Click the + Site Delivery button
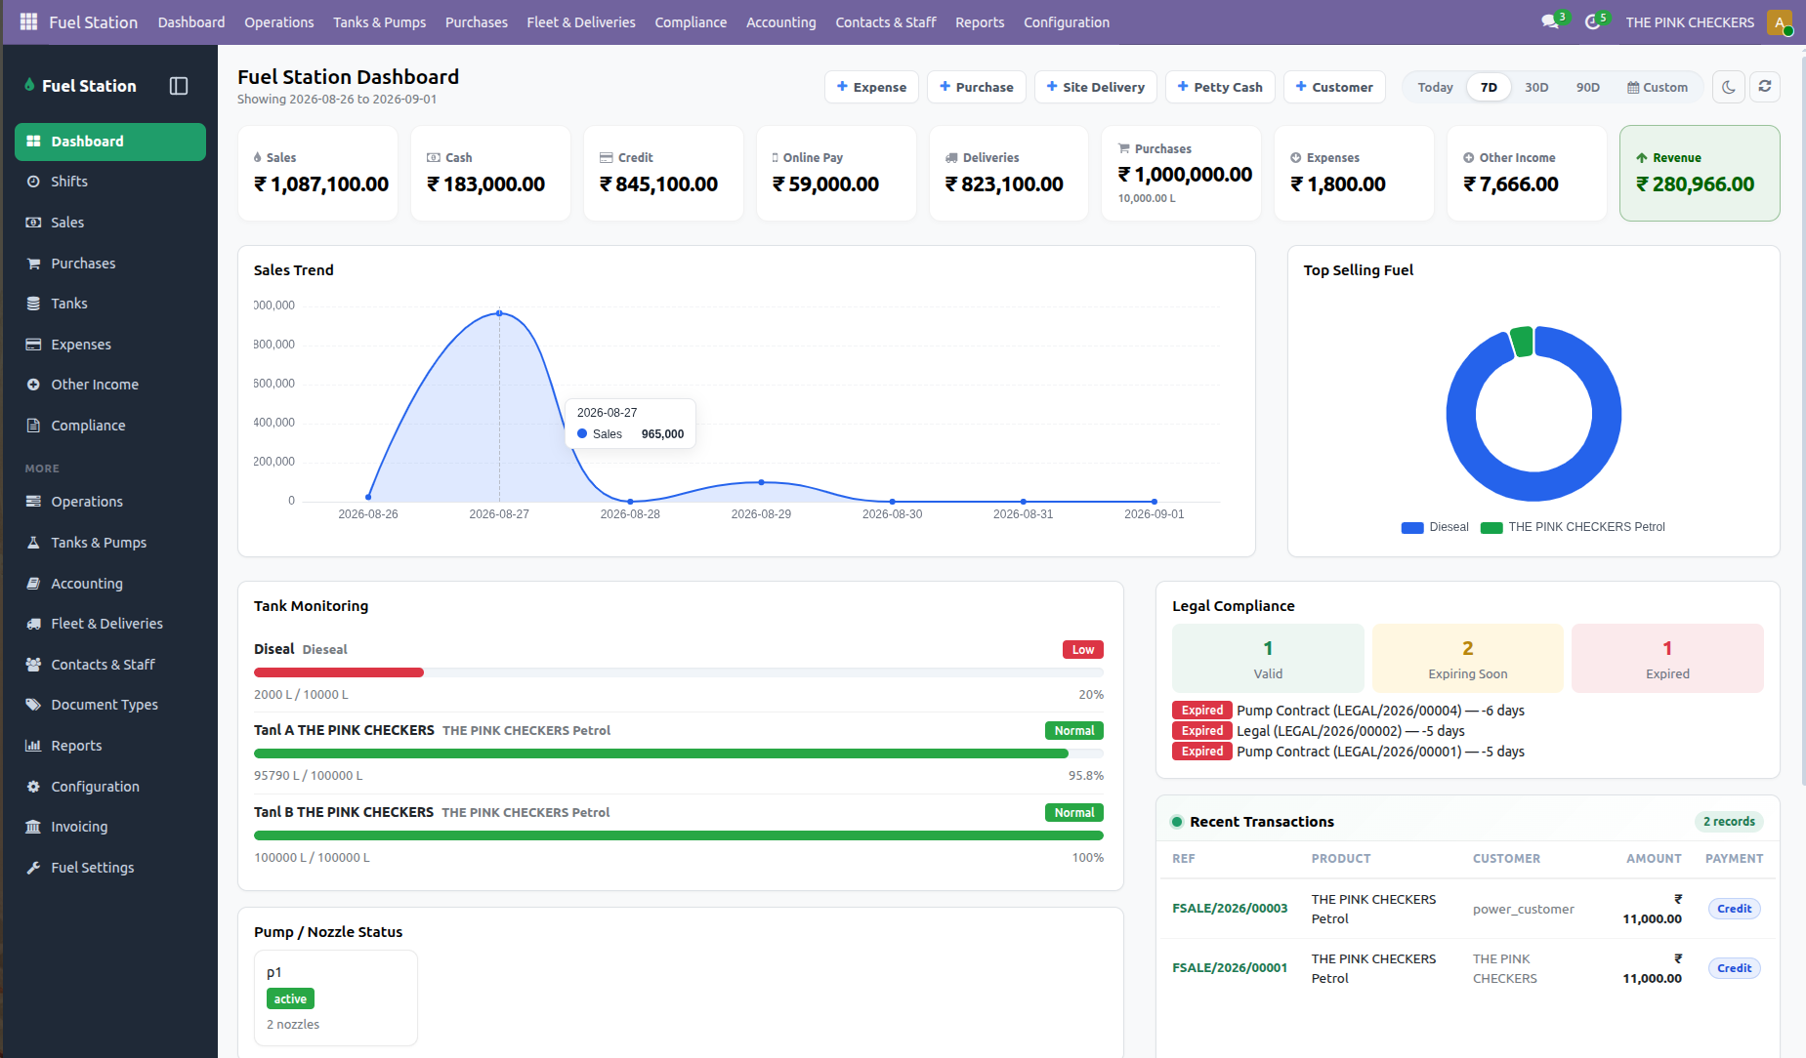 coord(1095,87)
